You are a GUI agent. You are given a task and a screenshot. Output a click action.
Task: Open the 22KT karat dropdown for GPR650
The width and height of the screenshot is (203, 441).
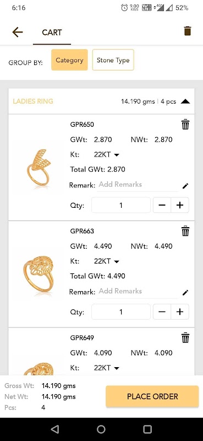click(x=106, y=154)
